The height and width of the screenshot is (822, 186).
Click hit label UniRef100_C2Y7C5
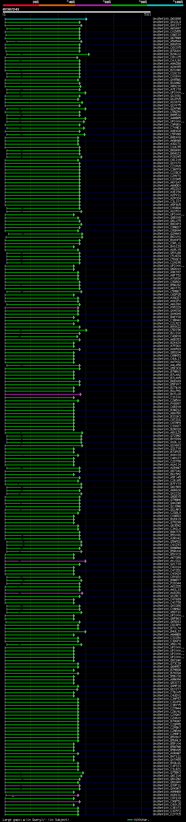167,814
